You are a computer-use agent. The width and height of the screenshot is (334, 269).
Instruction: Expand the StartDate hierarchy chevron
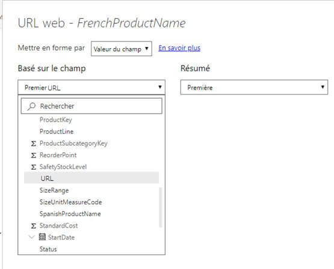(x=31, y=237)
